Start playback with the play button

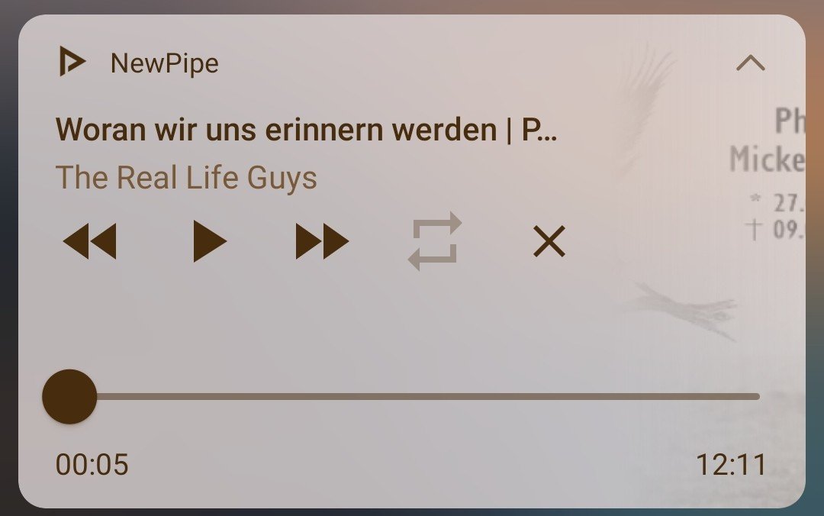pos(209,241)
